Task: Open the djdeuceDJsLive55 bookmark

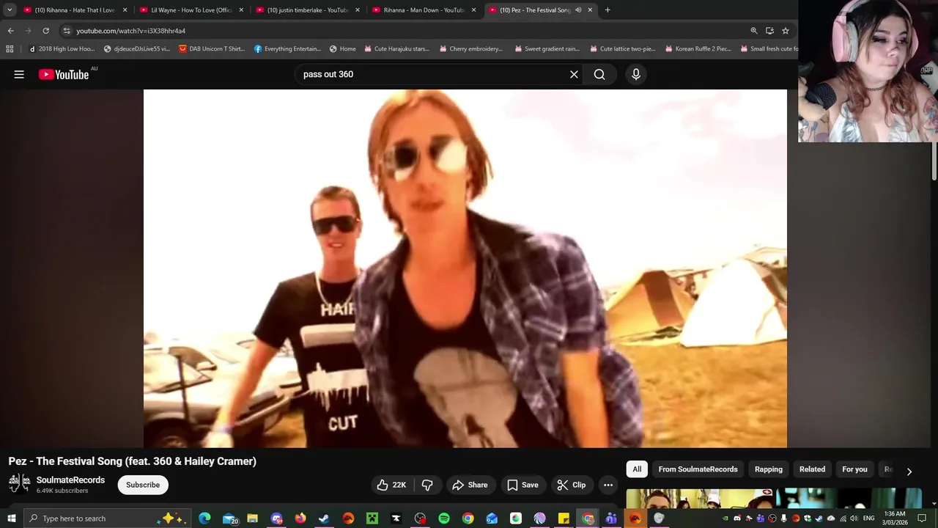Action: point(137,49)
